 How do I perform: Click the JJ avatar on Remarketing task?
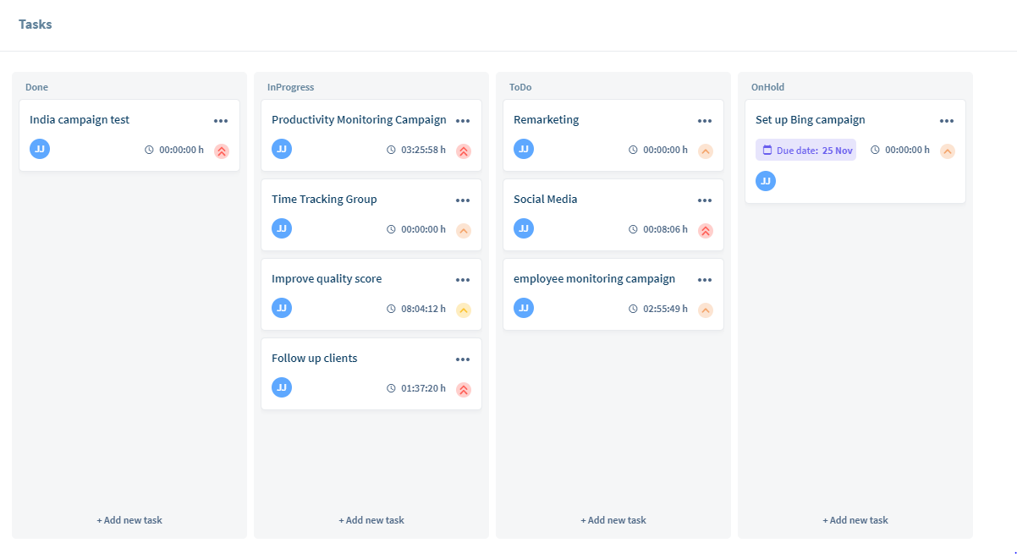(x=524, y=149)
